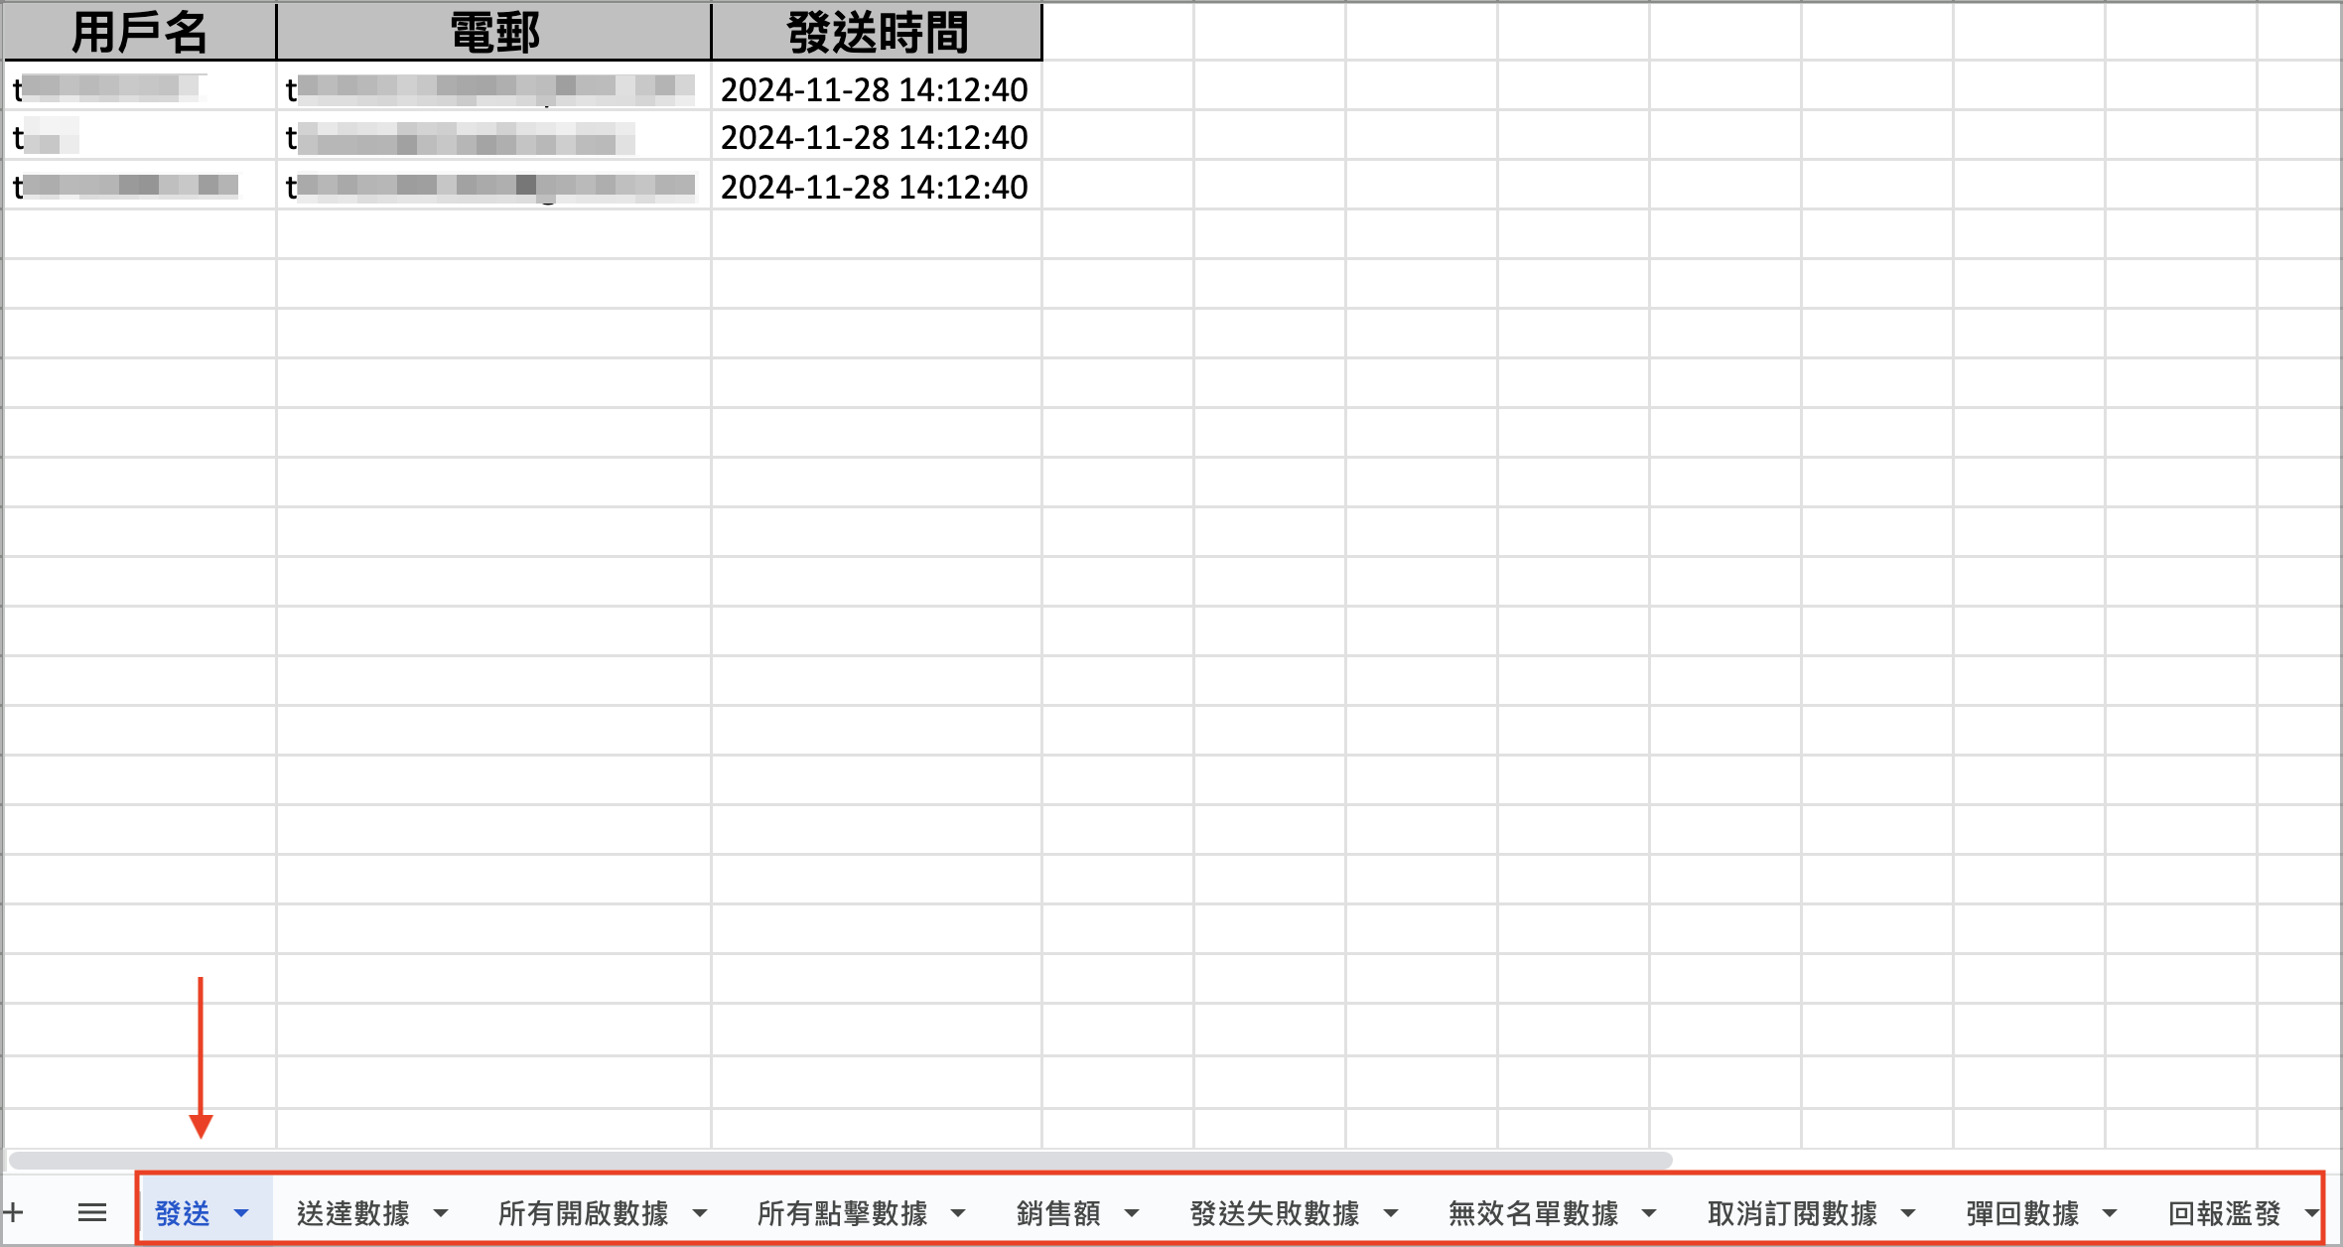2343x1247 pixels.
Task: Open the 所有點擊數據 sheet tab
Action: pos(842,1213)
